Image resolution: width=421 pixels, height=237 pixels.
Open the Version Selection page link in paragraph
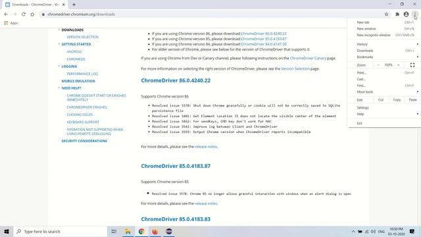pos(295,68)
